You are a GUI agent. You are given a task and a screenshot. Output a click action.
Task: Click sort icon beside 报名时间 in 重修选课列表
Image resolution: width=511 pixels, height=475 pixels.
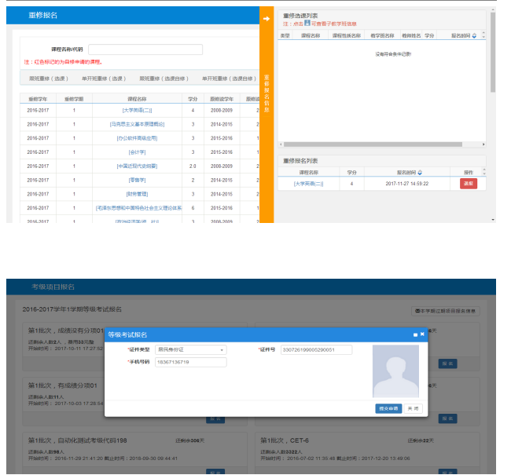(473, 35)
